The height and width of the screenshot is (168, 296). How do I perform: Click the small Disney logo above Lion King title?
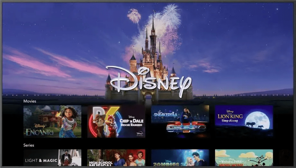[x=229, y=111]
